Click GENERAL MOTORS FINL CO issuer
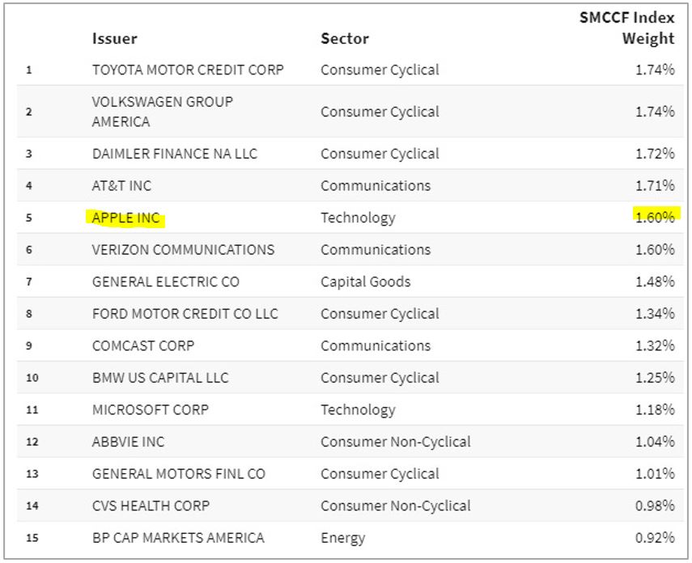The height and width of the screenshot is (563, 692). click(179, 473)
